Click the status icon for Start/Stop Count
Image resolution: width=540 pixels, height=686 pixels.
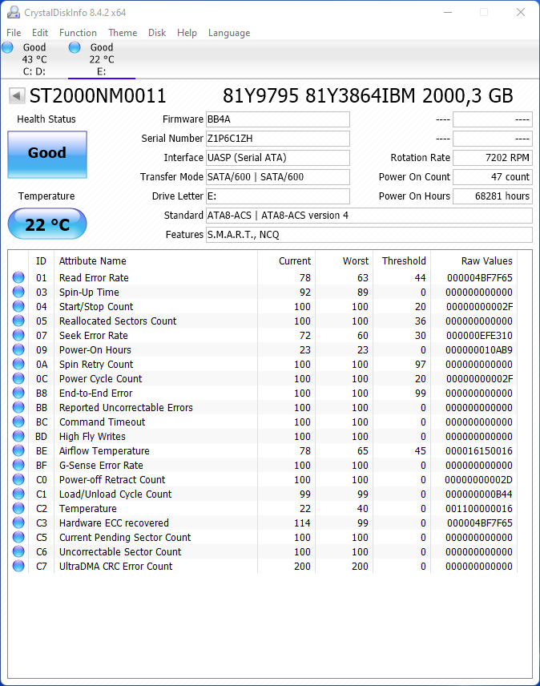tap(18, 306)
